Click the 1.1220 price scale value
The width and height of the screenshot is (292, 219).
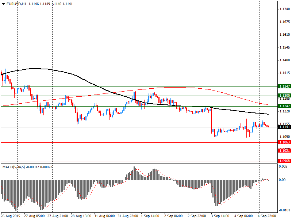285,111
